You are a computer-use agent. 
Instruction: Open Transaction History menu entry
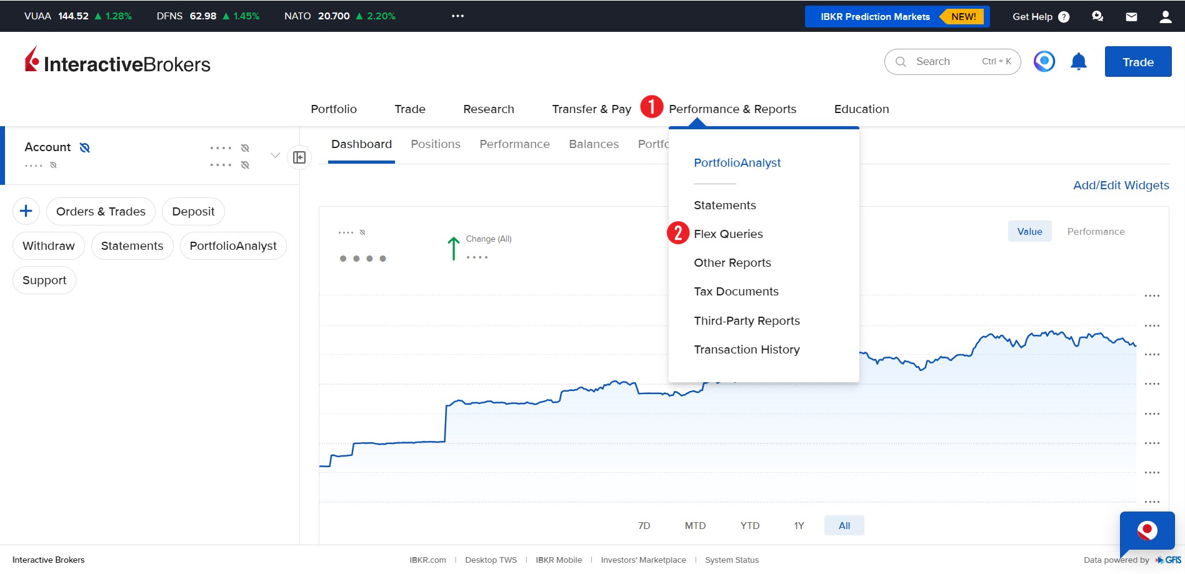pyautogui.click(x=747, y=350)
